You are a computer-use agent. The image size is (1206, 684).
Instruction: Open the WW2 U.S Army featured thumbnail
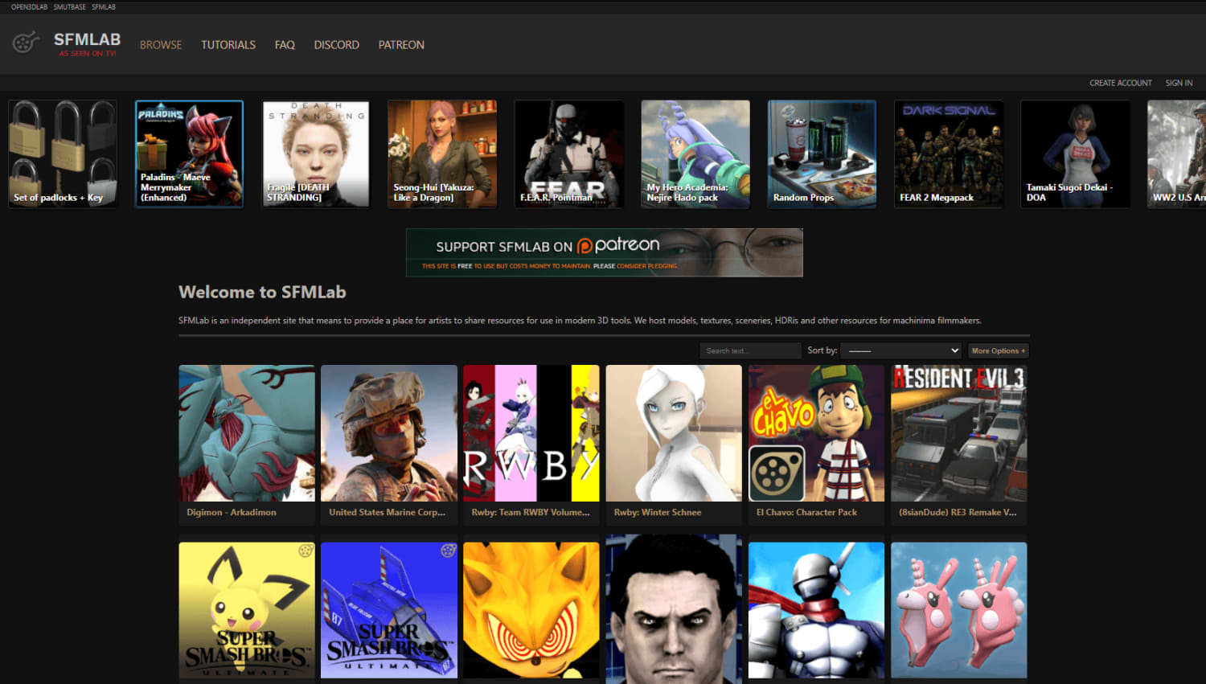pos(1177,154)
